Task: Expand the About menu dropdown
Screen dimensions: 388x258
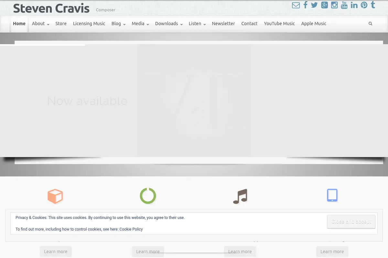Action: tap(41, 24)
